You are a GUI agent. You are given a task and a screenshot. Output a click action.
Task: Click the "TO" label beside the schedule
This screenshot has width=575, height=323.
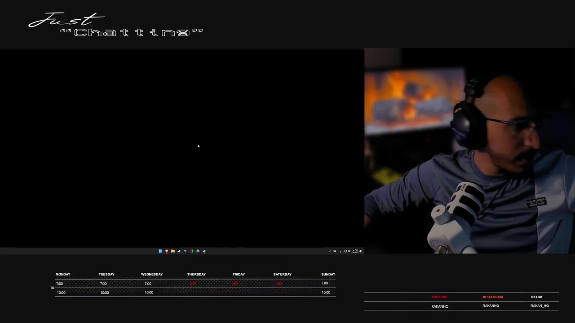click(x=52, y=288)
